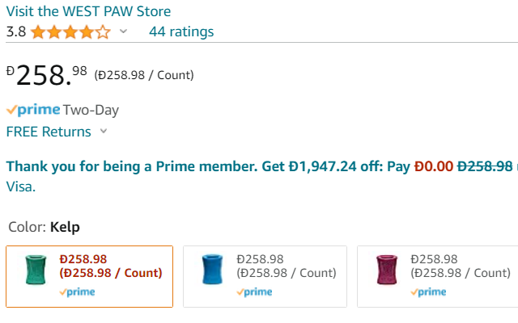Expand the FREE Returns chevron

coord(104,132)
